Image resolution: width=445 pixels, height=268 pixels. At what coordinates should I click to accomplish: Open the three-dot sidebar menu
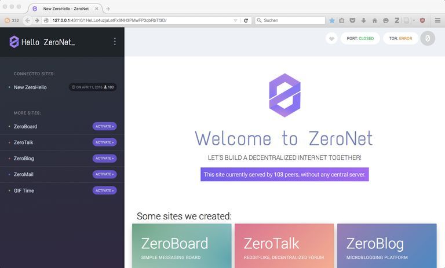115,42
